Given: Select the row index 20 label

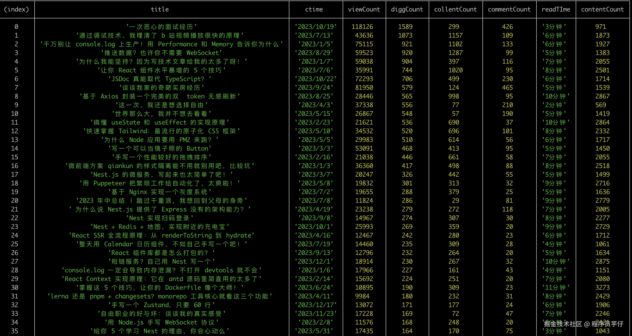Looking at the screenshot, I should [15, 200].
